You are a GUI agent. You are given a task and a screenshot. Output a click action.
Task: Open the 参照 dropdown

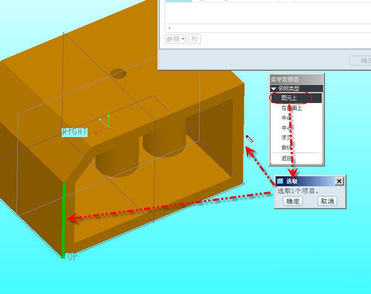tap(175, 39)
